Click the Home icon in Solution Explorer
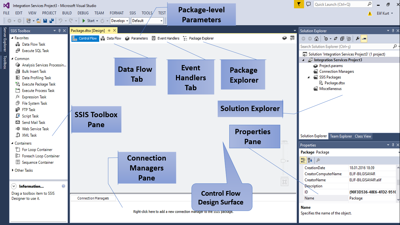Image resolution: width=400 pixels, height=225 pixels. click(x=316, y=39)
